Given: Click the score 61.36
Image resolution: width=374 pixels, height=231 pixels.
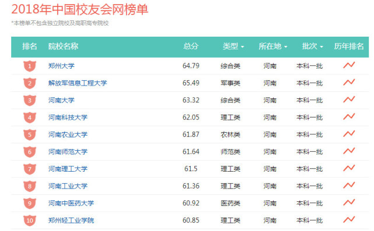Looking at the screenshot, I should pos(191,186).
